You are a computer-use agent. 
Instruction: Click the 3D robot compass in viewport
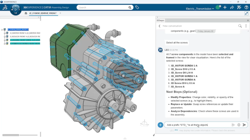point(144,123)
